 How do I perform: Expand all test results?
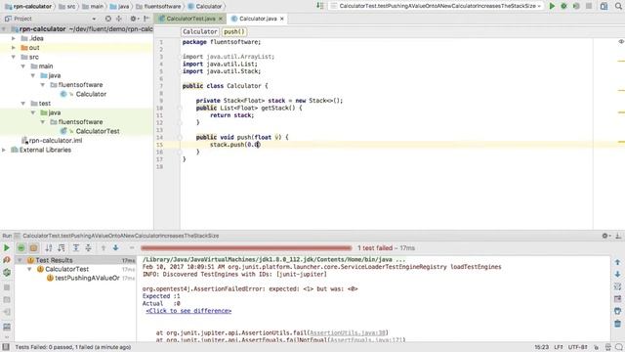76,247
